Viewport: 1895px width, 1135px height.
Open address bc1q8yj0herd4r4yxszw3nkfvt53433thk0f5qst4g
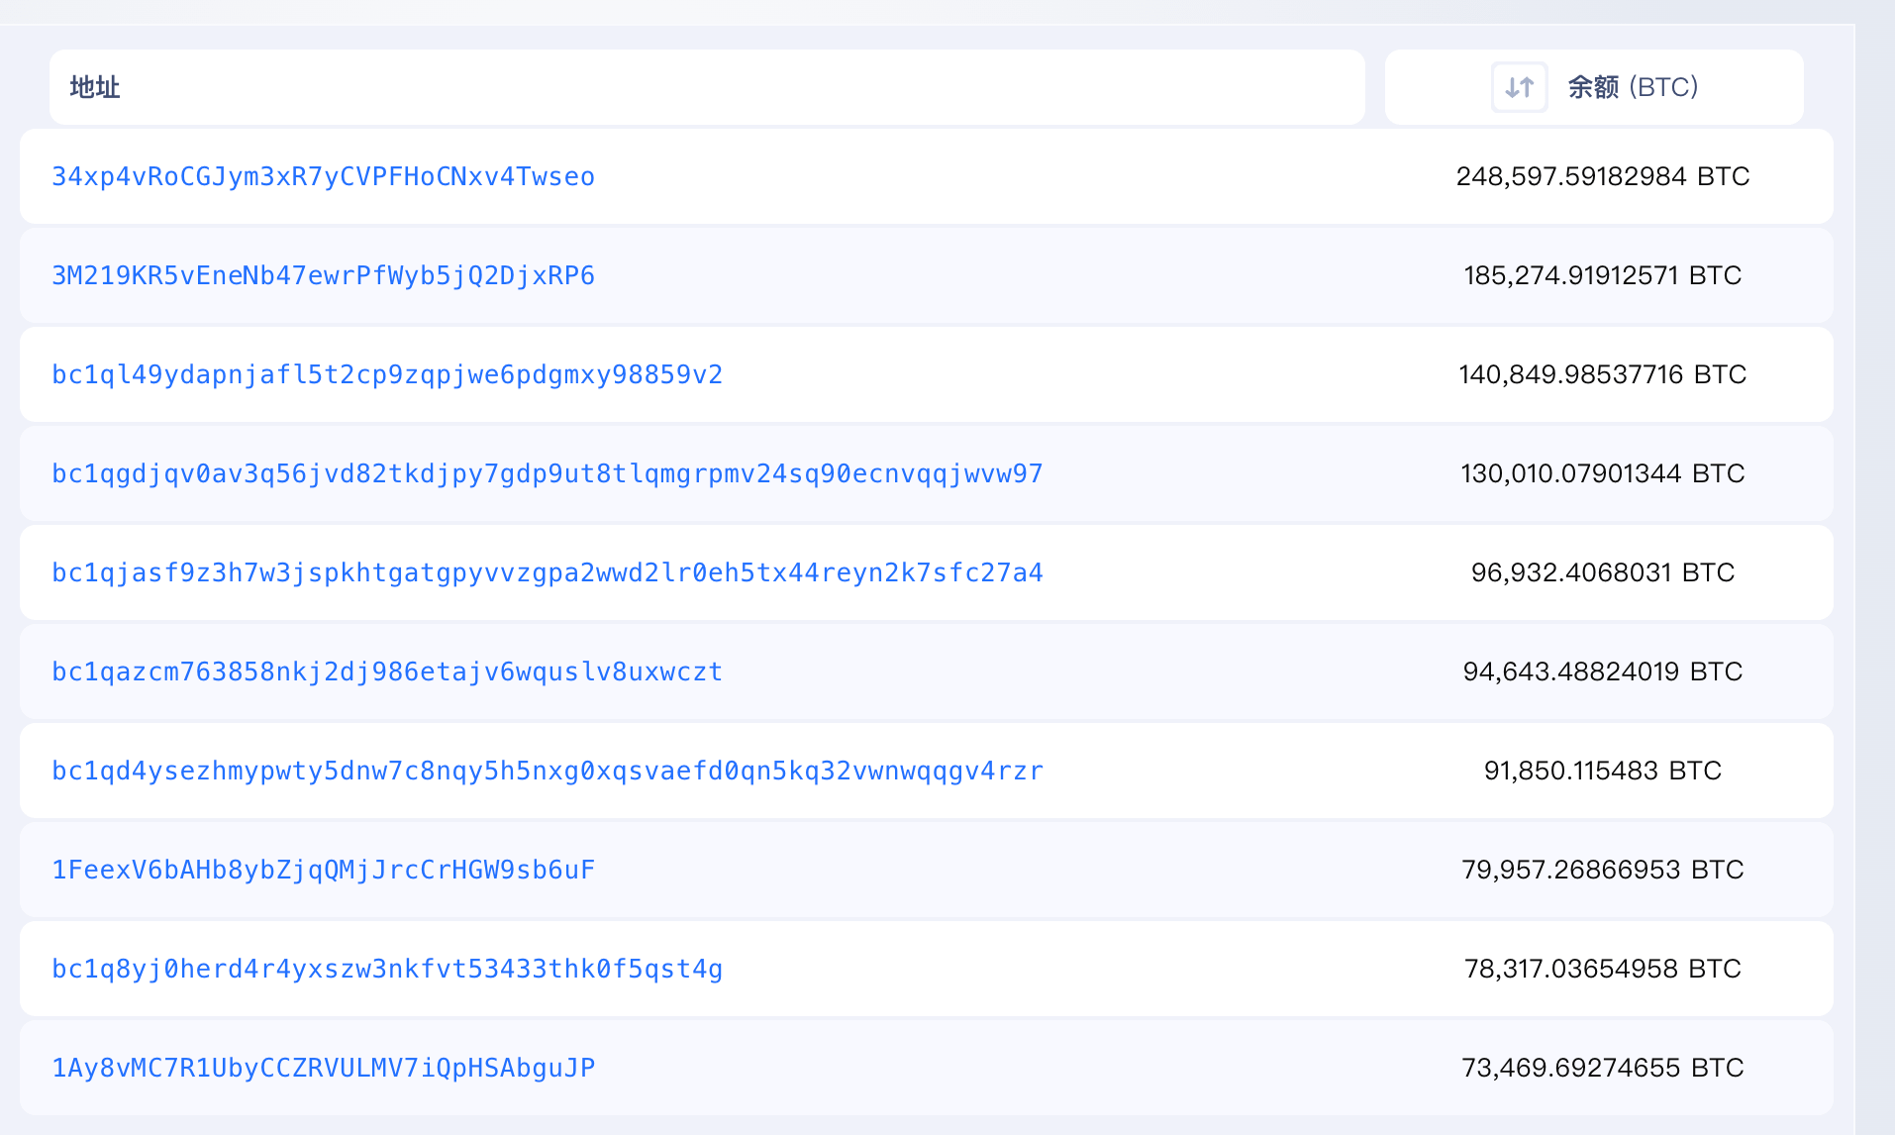tap(387, 969)
